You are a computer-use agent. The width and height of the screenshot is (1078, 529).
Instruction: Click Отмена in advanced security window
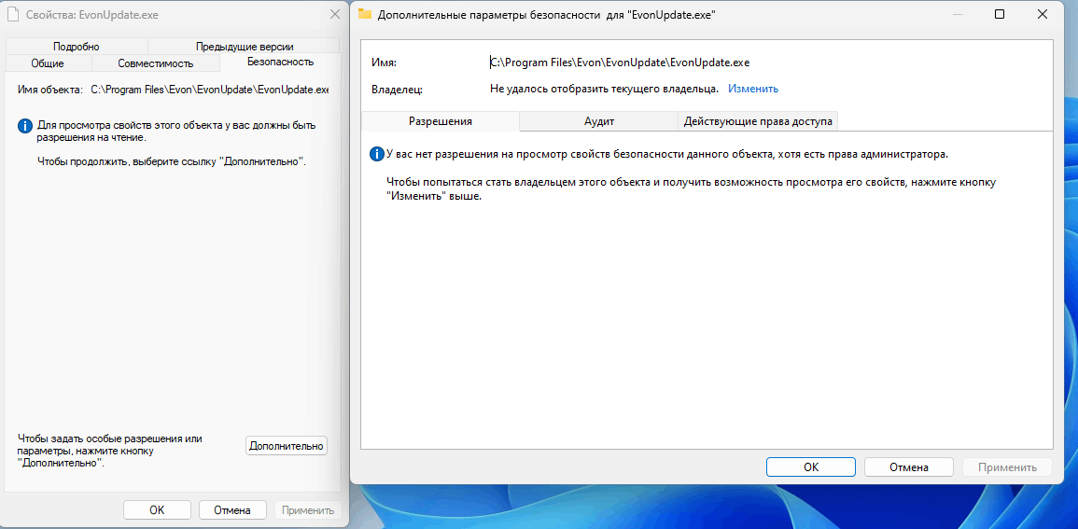click(909, 467)
